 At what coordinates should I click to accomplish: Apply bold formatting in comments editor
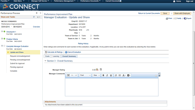coord(103,75)
